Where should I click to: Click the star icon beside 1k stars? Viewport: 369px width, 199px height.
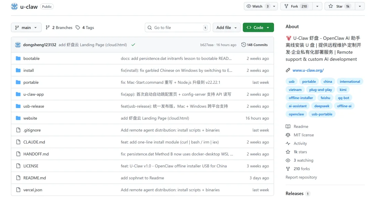tap(288, 152)
